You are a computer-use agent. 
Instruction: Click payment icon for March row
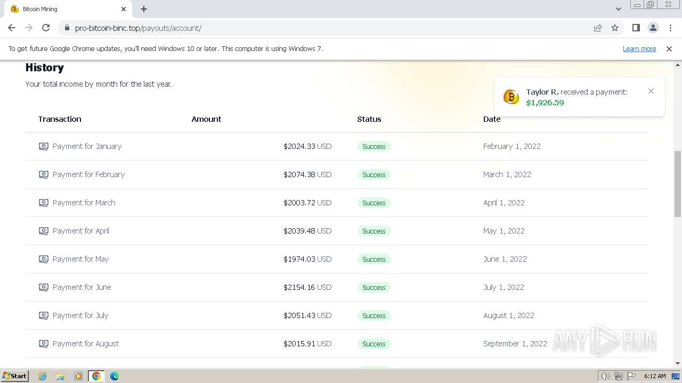click(44, 203)
